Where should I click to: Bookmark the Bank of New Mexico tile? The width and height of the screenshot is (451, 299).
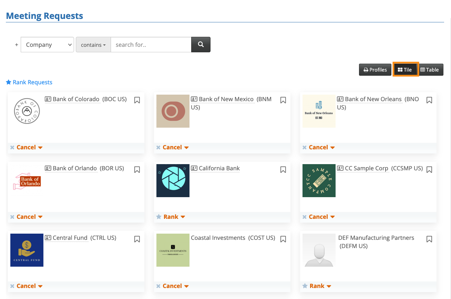pos(283,100)
